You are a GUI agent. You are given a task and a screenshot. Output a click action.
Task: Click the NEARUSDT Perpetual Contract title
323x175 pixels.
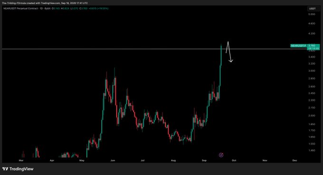tap(21, 9)
